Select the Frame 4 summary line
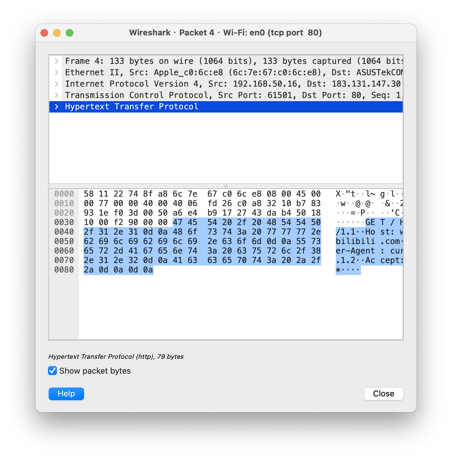 pos(226,61)
